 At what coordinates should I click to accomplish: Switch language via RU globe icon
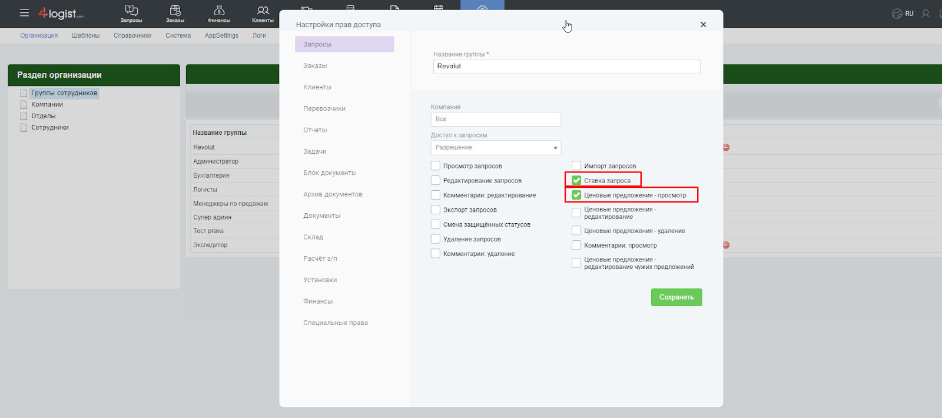pyautogui.click(x=903, y=14)
